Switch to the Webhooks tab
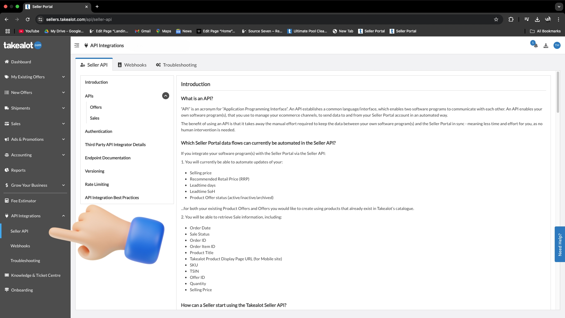 click(132, 65)
